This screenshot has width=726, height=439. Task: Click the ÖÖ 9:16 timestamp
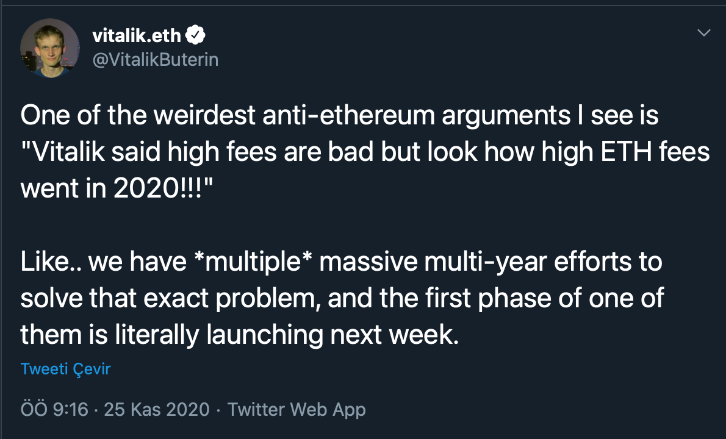click(x=54, y=409)
